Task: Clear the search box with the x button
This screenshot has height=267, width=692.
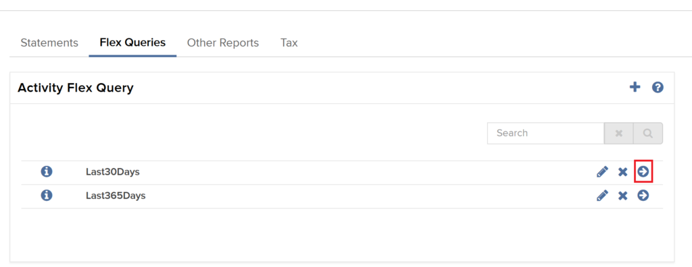Action: click(x=619, y=133)
